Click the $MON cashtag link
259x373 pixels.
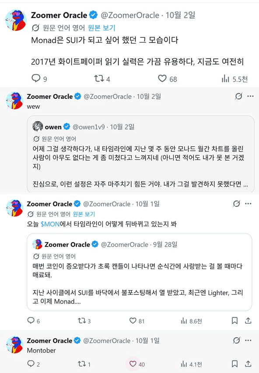[50, 224]
